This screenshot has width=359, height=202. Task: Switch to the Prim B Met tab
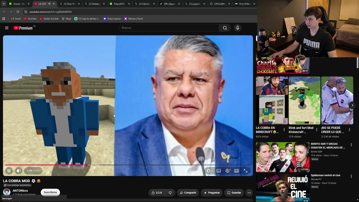(245, 4)
